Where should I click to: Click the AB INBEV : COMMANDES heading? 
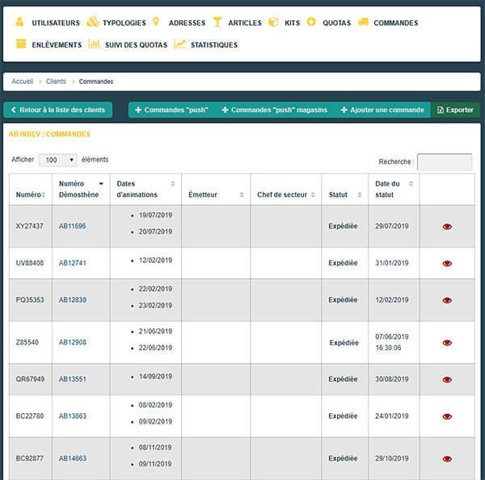[x=49, y=134]
